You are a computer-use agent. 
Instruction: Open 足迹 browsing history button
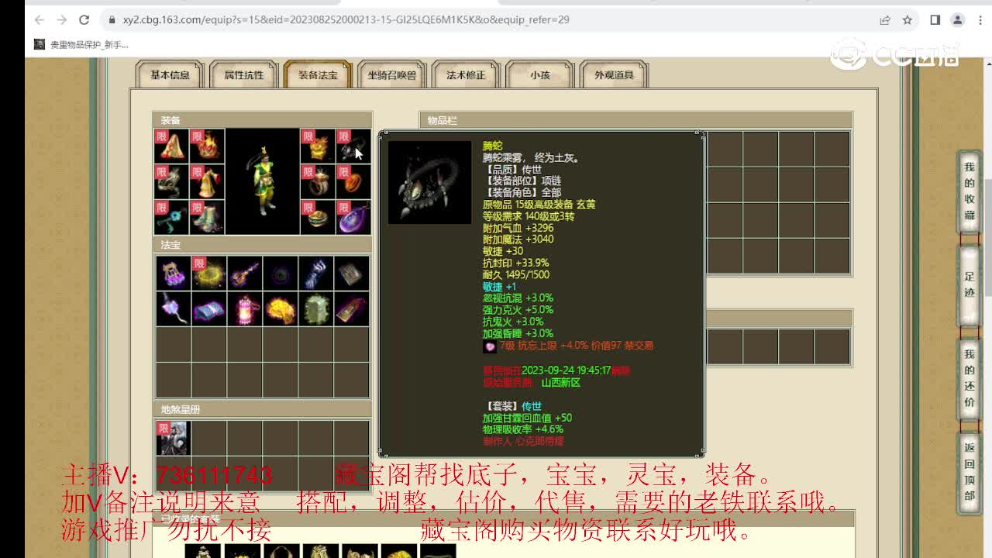[970, 285]
